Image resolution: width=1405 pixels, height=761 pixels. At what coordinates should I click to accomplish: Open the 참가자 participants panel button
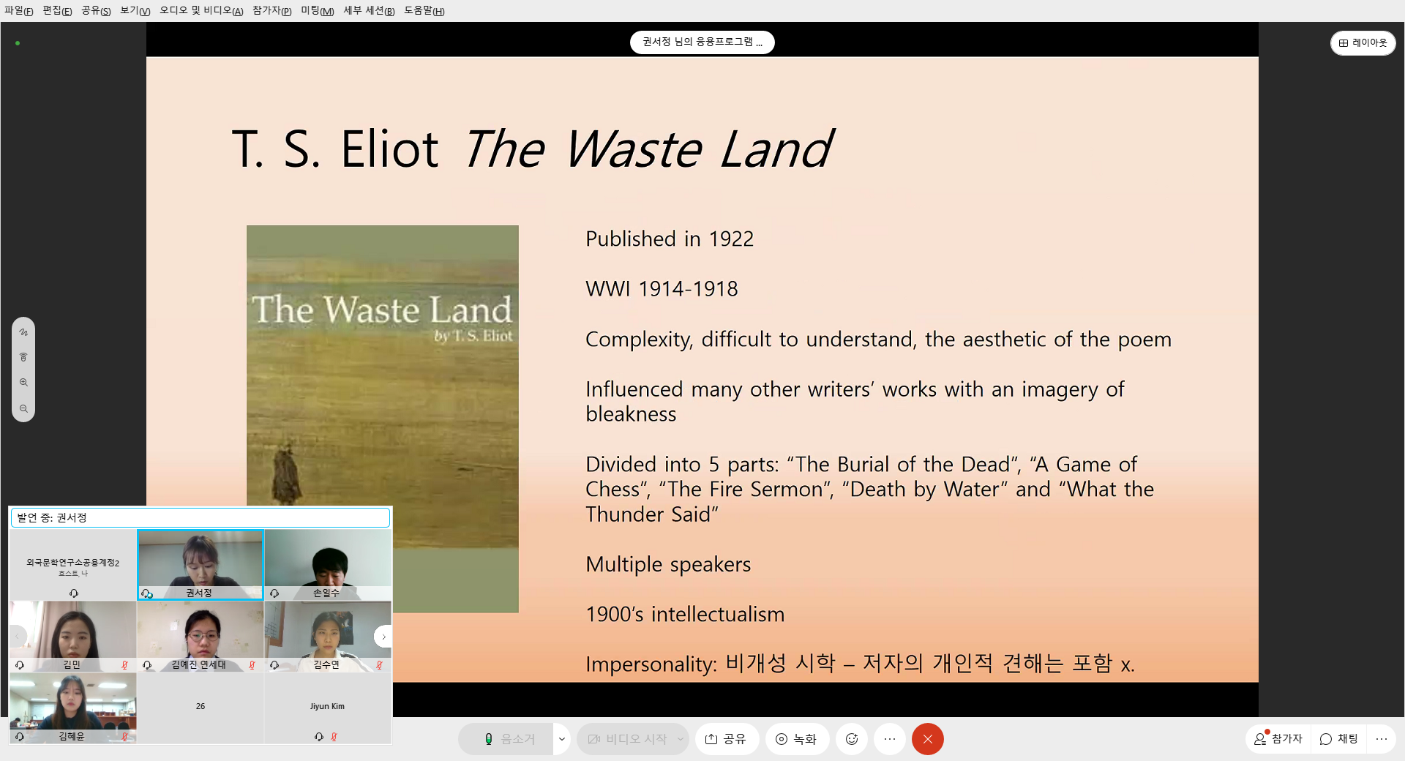pos(1278,739)
